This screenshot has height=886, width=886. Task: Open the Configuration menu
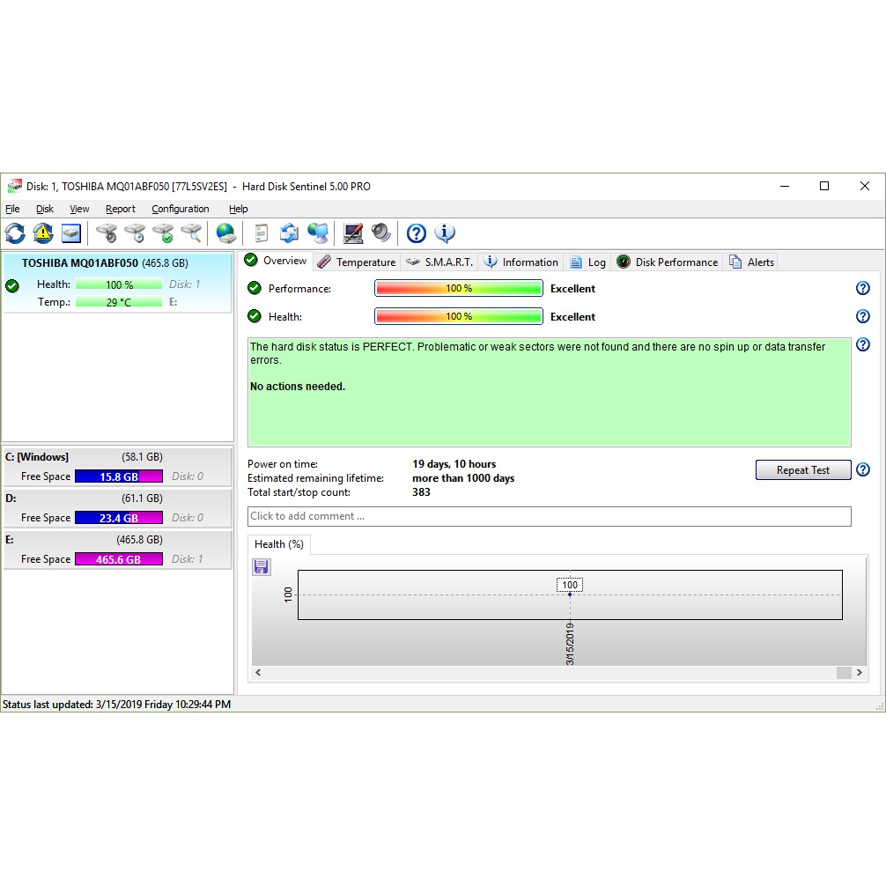click(x=180, y=209)
